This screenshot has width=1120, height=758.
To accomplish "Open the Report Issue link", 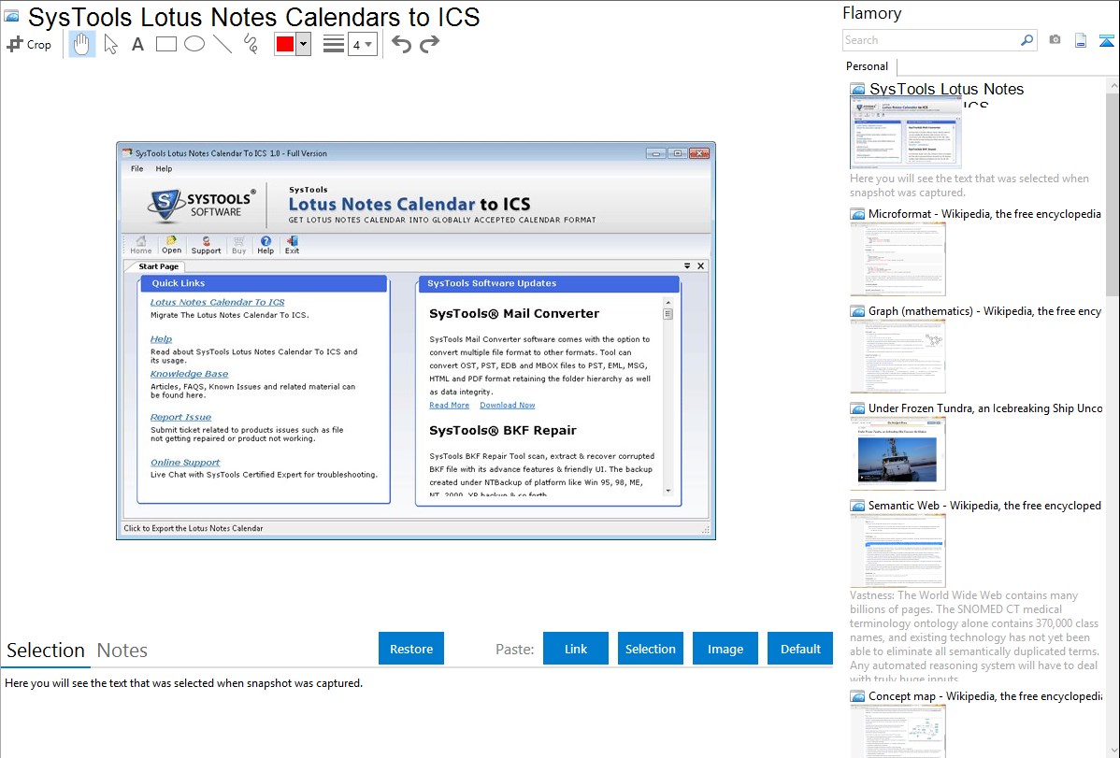I will click(180, 417).
